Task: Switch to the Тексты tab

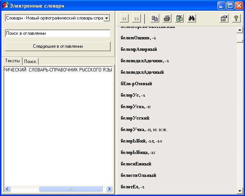Action: click(x=13, y=61)
